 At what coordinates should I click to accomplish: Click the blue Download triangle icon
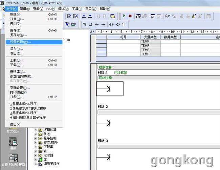click(x=90, y=16)
